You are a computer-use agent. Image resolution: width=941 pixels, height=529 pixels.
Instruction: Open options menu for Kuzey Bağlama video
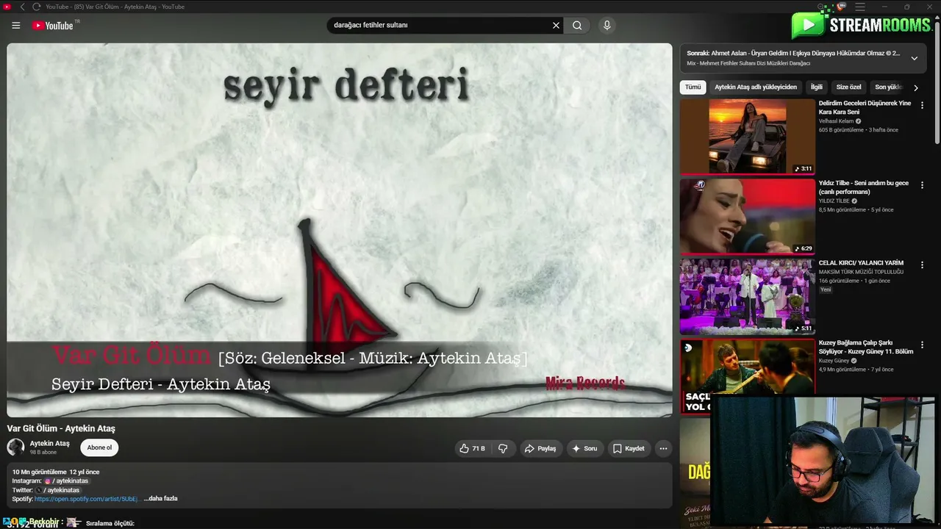(x=922, y=345)
